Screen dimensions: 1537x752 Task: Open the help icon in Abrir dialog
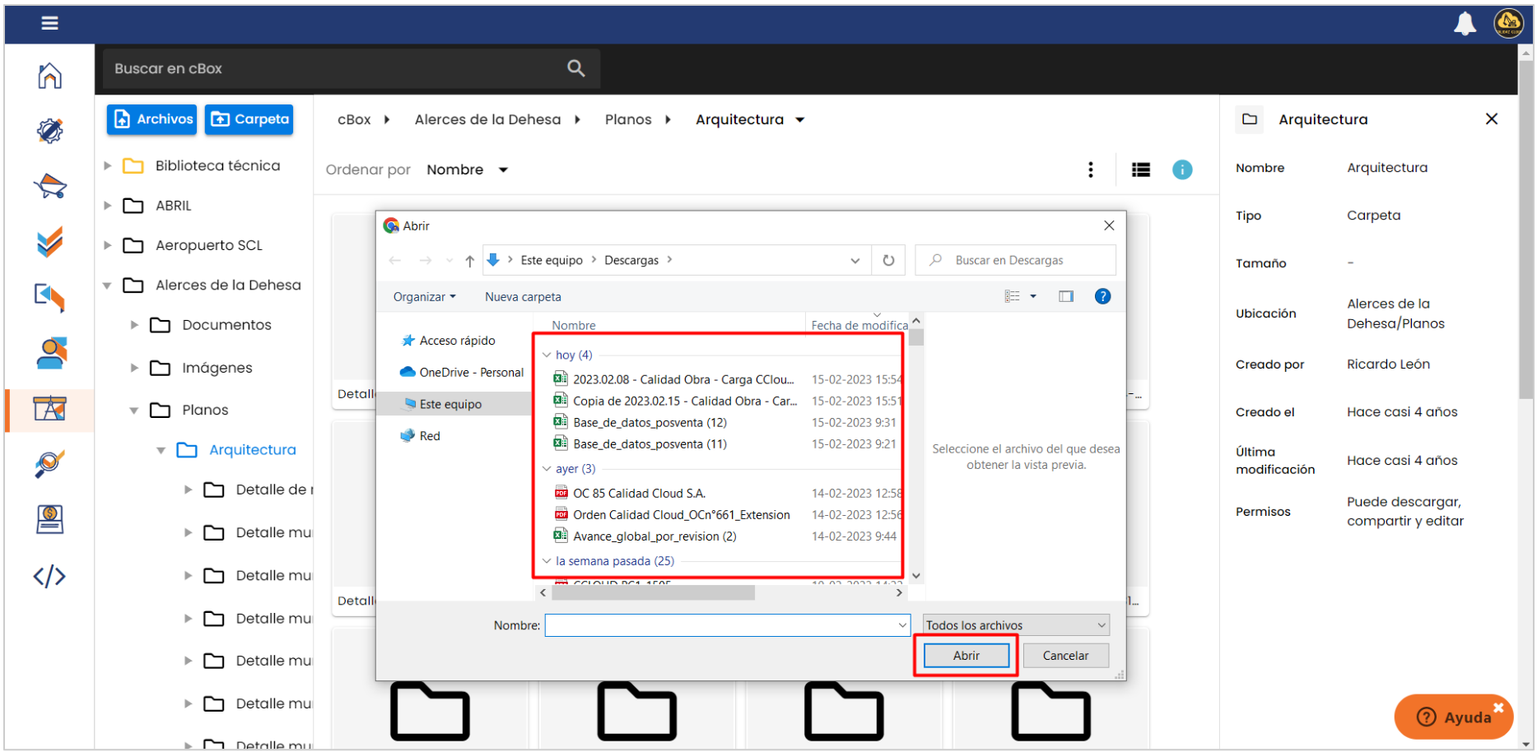point(1102,296)
